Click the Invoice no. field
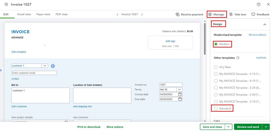The height and width of the screenshot is (132, 271). [x=171, y=85]
